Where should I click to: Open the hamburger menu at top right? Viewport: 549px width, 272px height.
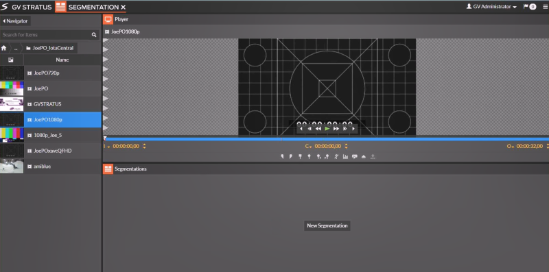pos(545,7)
